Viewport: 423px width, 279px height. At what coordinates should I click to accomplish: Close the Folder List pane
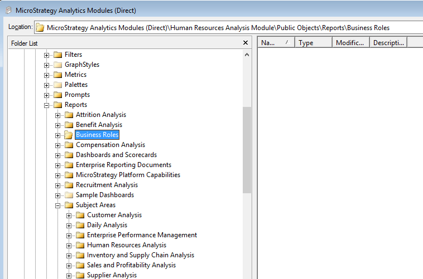(246, 43)
